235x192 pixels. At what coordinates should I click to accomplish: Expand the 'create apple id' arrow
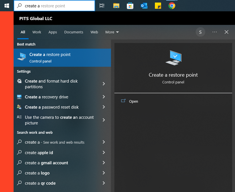104,152
